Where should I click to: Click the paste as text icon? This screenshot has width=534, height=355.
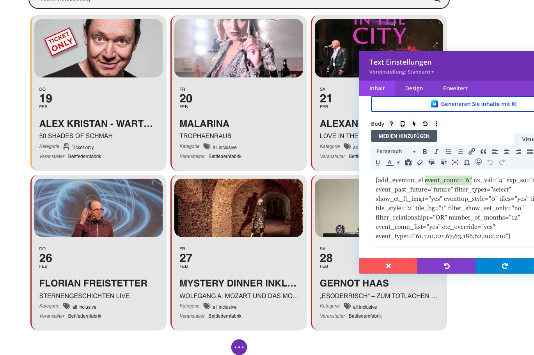(x=408, y=162)
